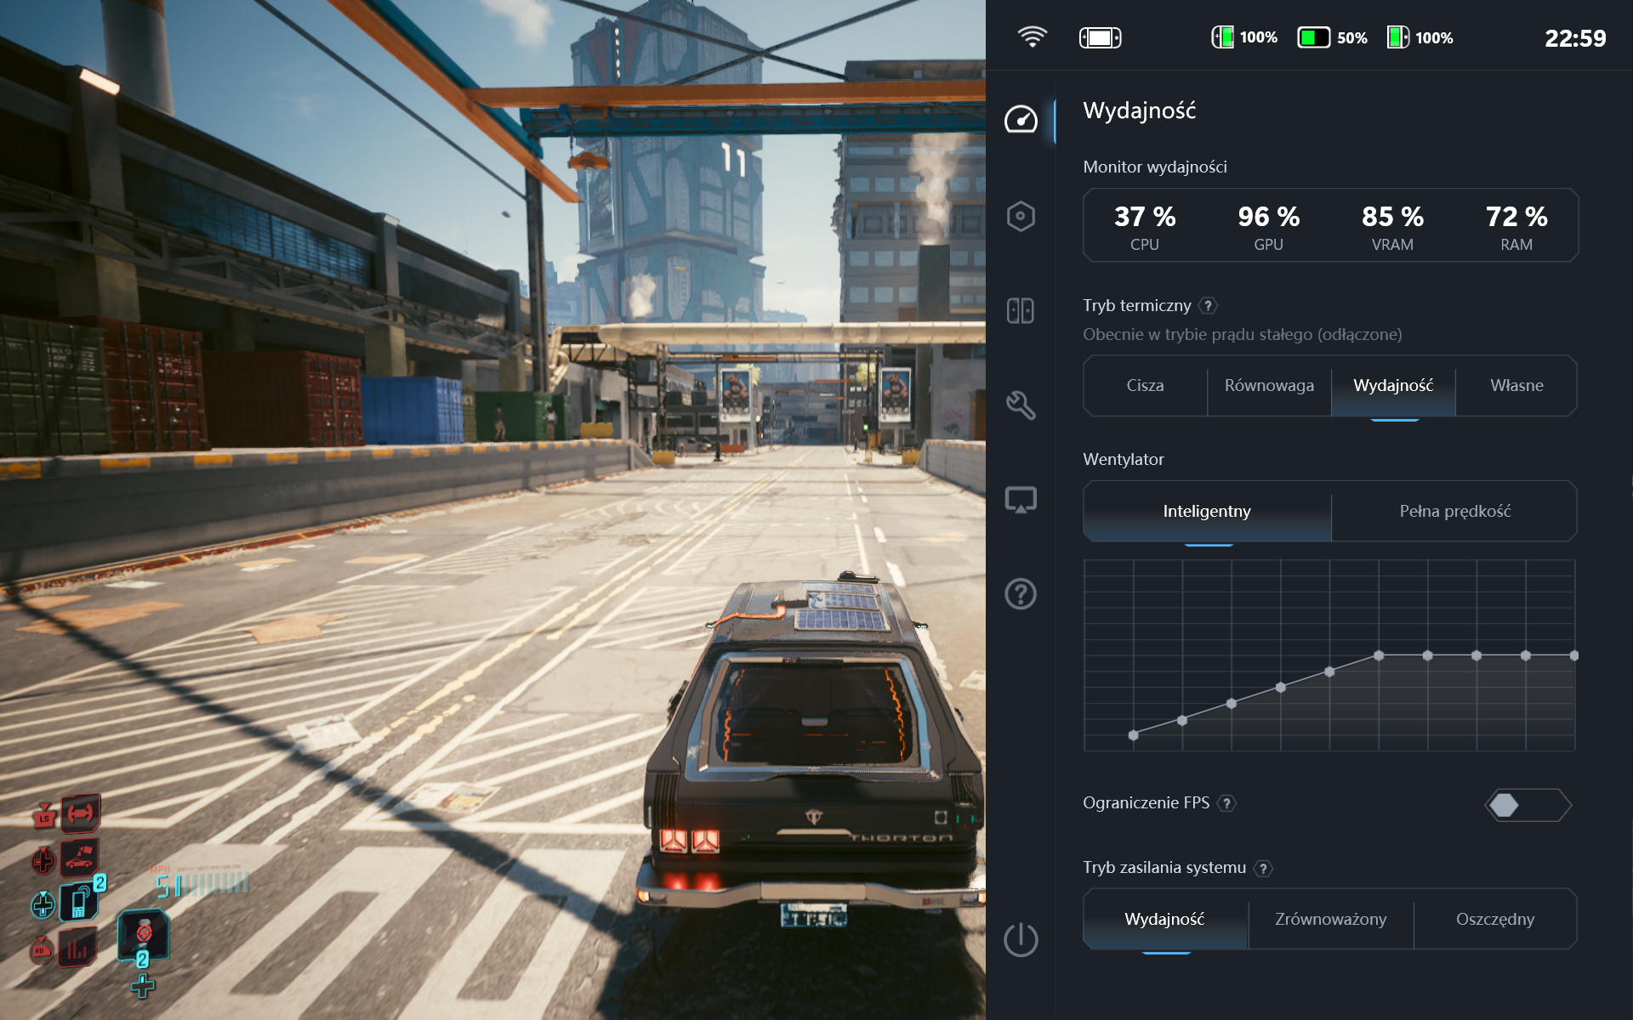The height and width of the screenshot is (1020, 1633).
Task: Click the fan curve point where plateau begins
Action: 1379,655
